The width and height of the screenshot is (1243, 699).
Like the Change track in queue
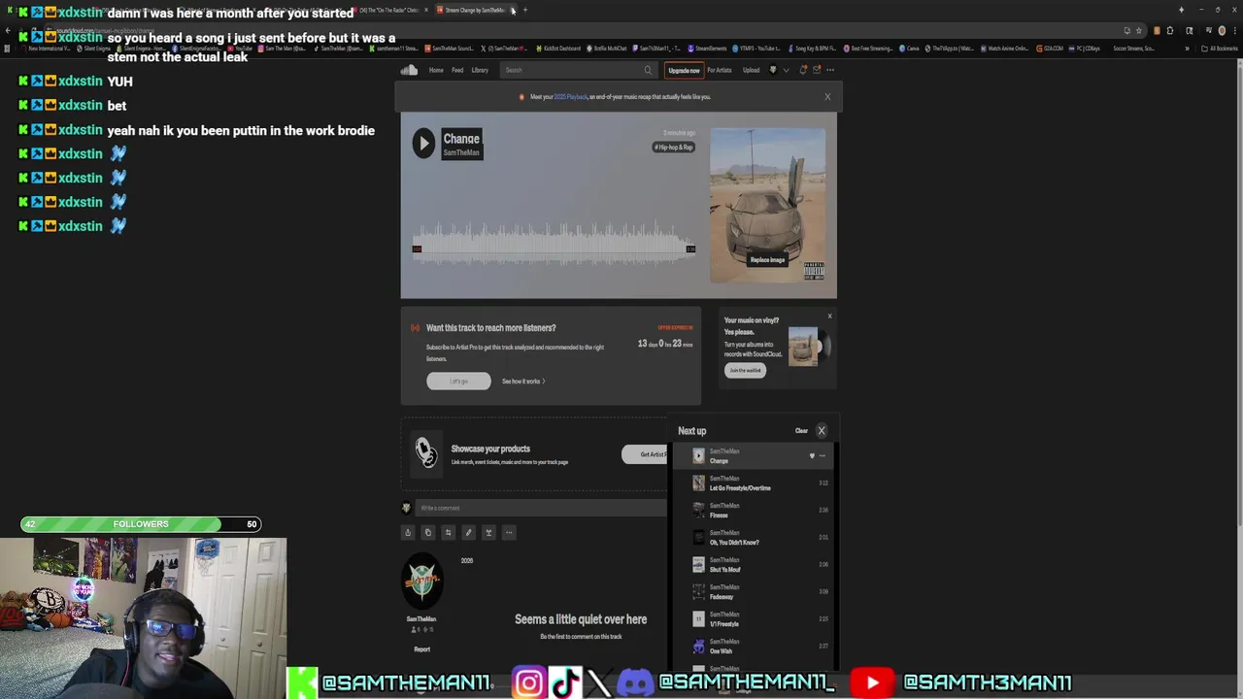(812, 455)
